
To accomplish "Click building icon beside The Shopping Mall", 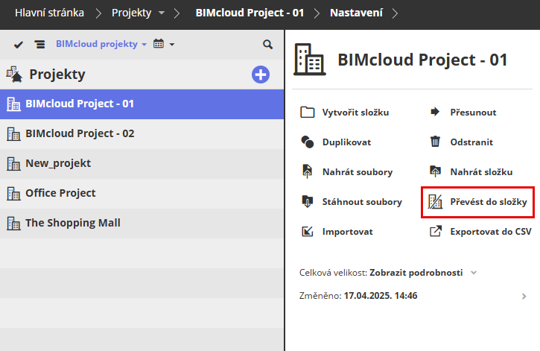I will (13, 224).
